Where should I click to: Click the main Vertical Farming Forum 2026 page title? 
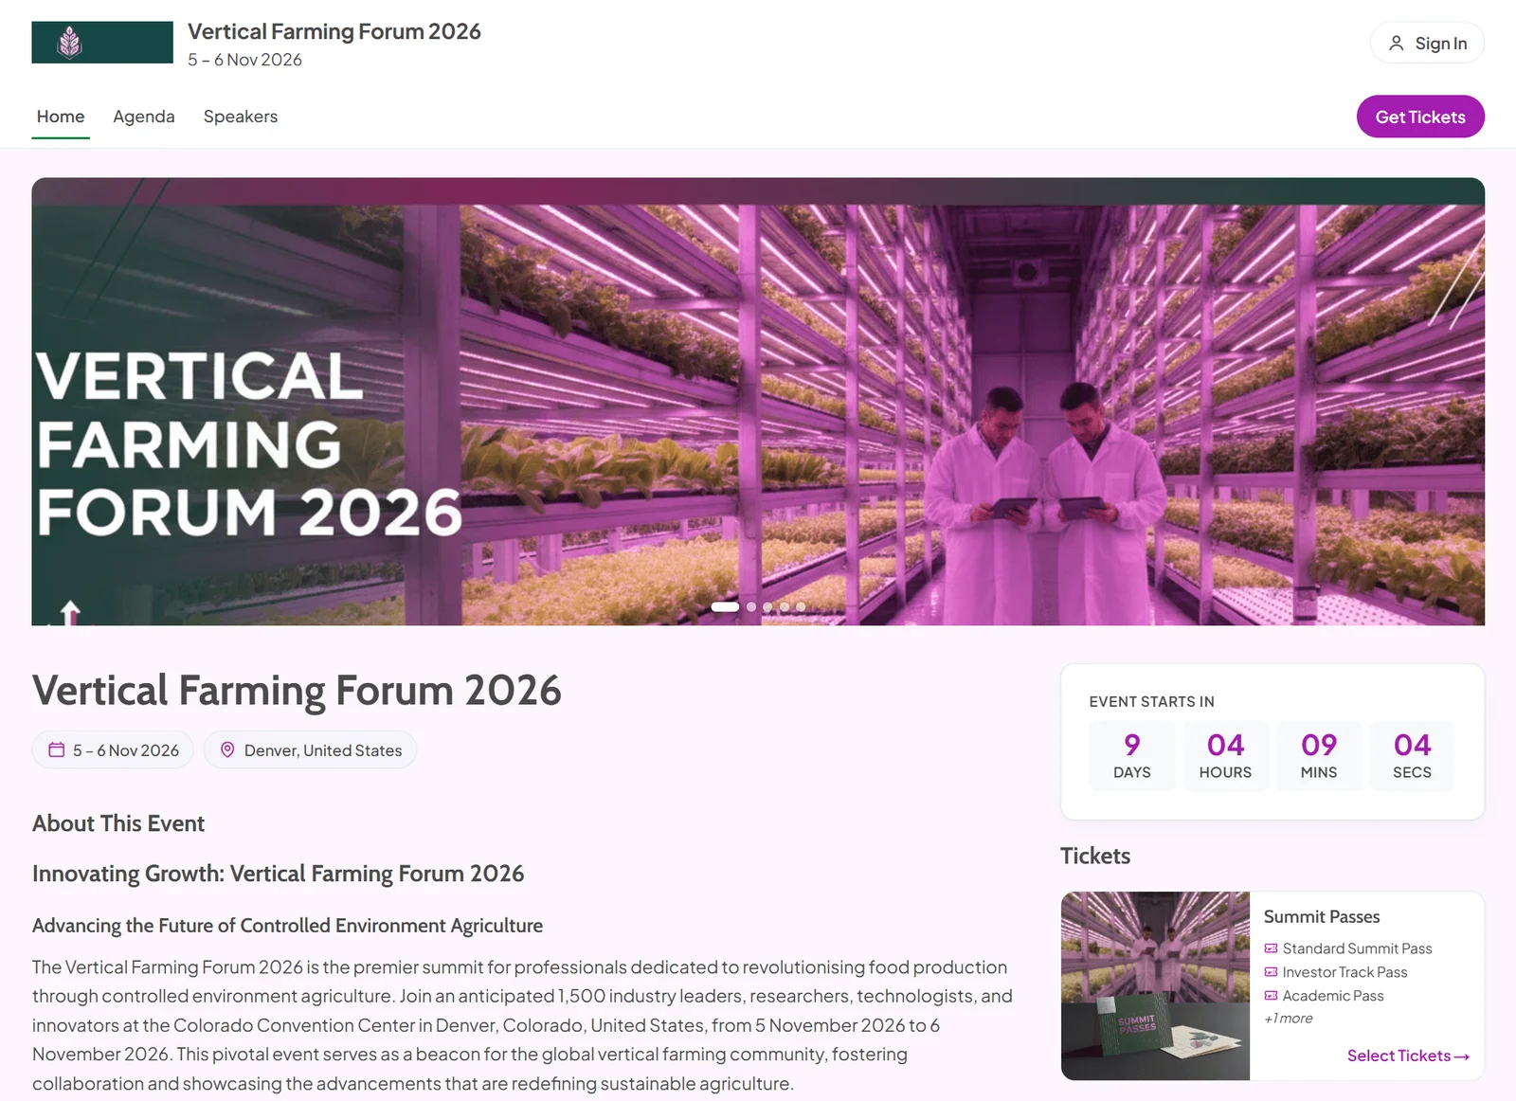(297, 690)
